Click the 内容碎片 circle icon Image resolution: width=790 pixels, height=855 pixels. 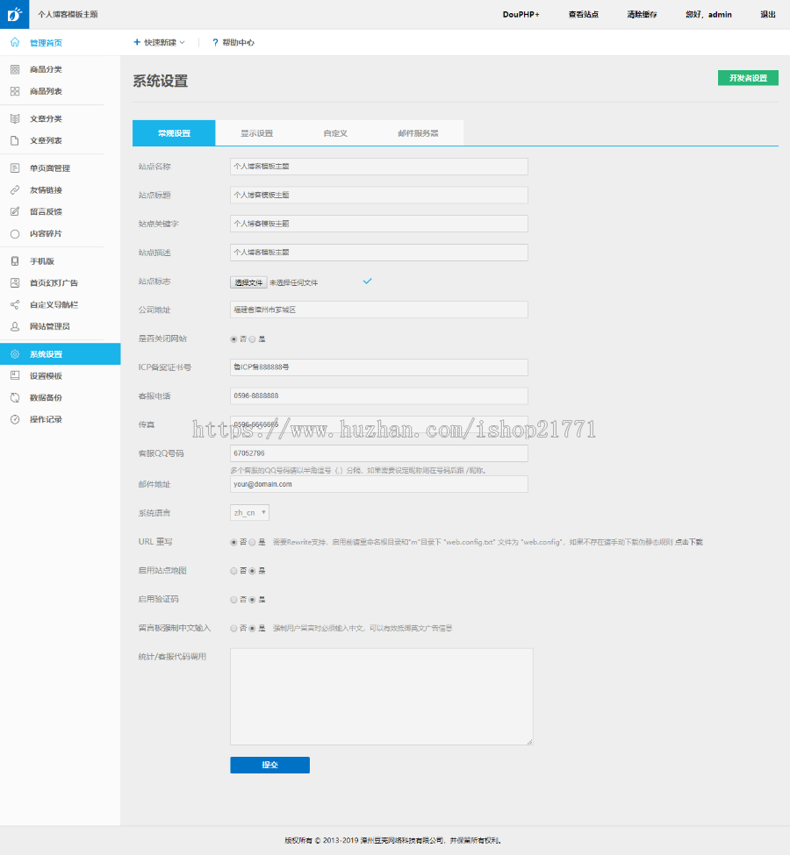pyautogui.click(x=15, y=233)
